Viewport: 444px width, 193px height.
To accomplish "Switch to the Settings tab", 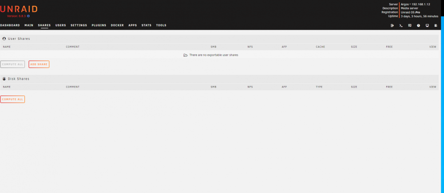I will pyautogui.click(x=79, y=25).
